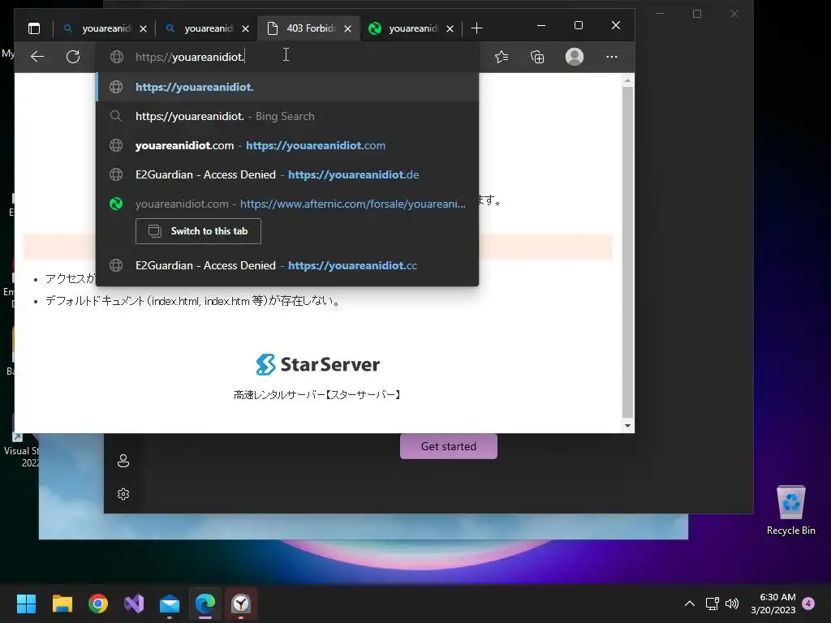The width and height of the screenshot is (831, 623).
Task: Click the Japanese text mentioning index.html
Action: coord(193,301)
